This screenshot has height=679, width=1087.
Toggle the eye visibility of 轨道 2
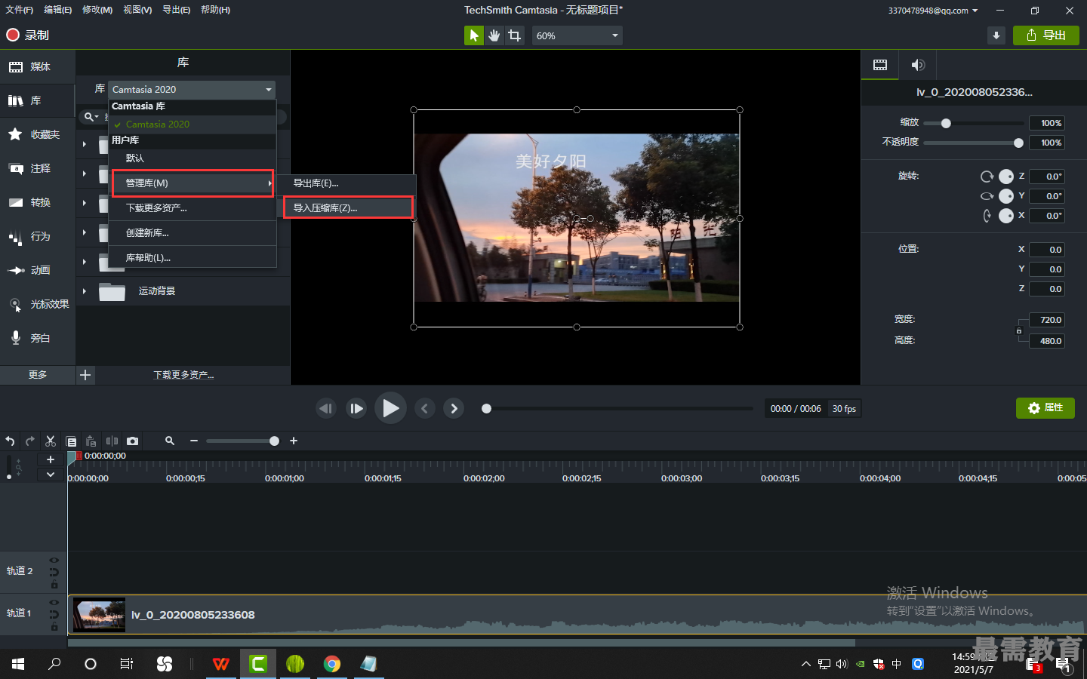click(54, 561)
